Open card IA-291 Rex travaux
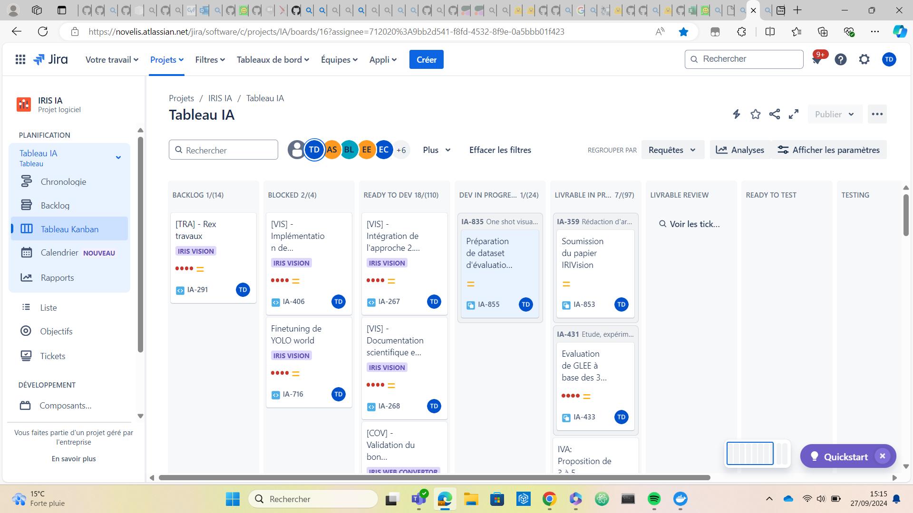 pos(213,258)
